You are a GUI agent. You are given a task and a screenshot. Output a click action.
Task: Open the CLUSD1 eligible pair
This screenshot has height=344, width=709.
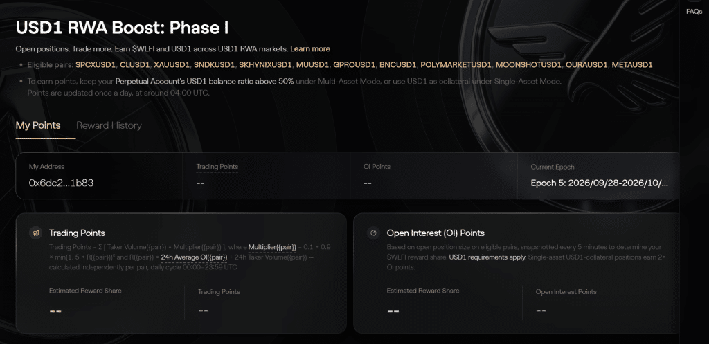coord(135,65)
